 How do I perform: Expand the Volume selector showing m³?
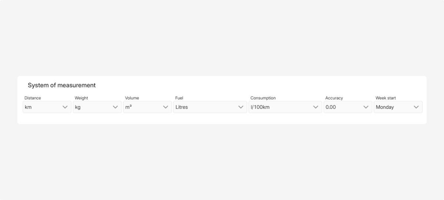pos(141,107)
